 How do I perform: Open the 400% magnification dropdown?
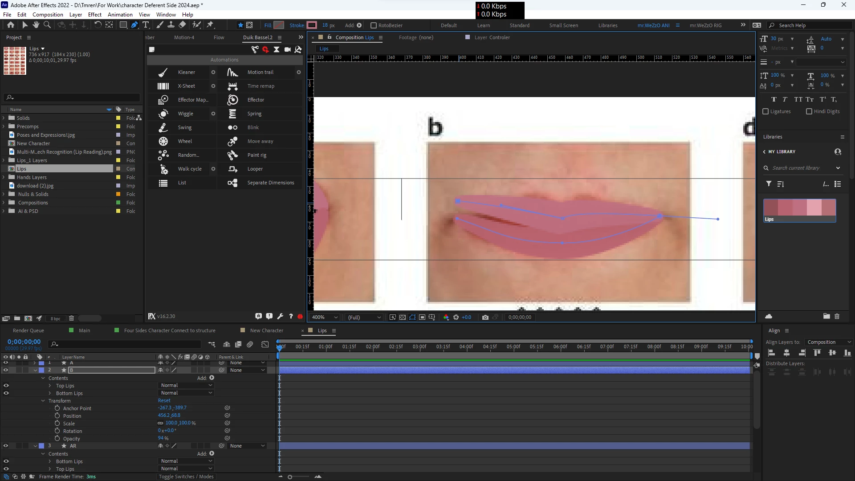(x=325, y=317)
